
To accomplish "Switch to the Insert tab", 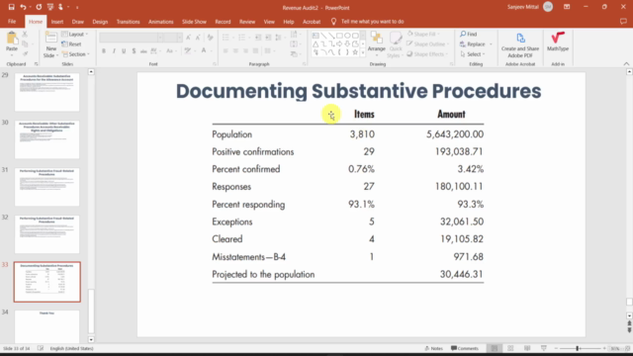I will [x=57, y=22].
